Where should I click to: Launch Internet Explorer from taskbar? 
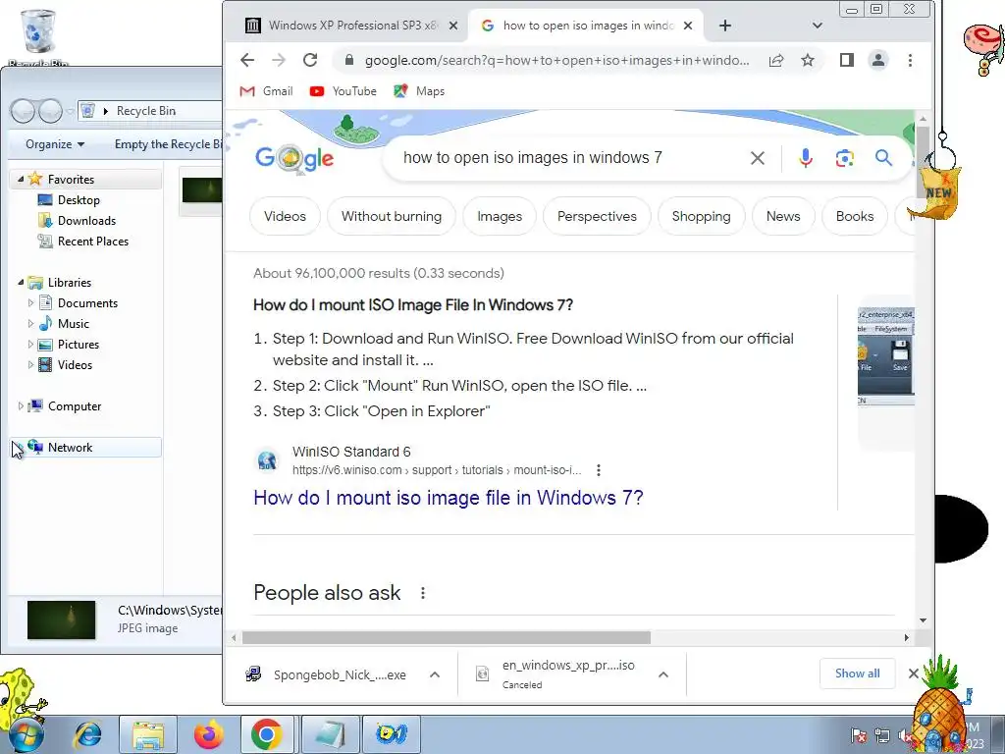coord(87,734)
